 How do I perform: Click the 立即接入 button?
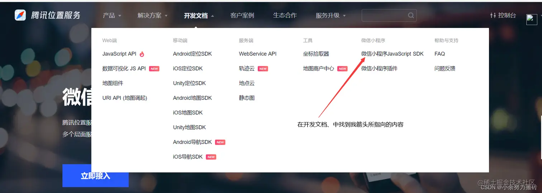tap(95, 176)
